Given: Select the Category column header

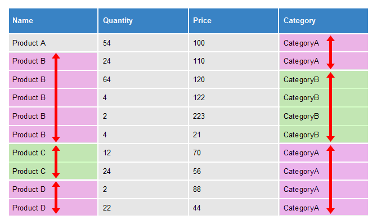Looking at the screenshot, I should (324, 21).
